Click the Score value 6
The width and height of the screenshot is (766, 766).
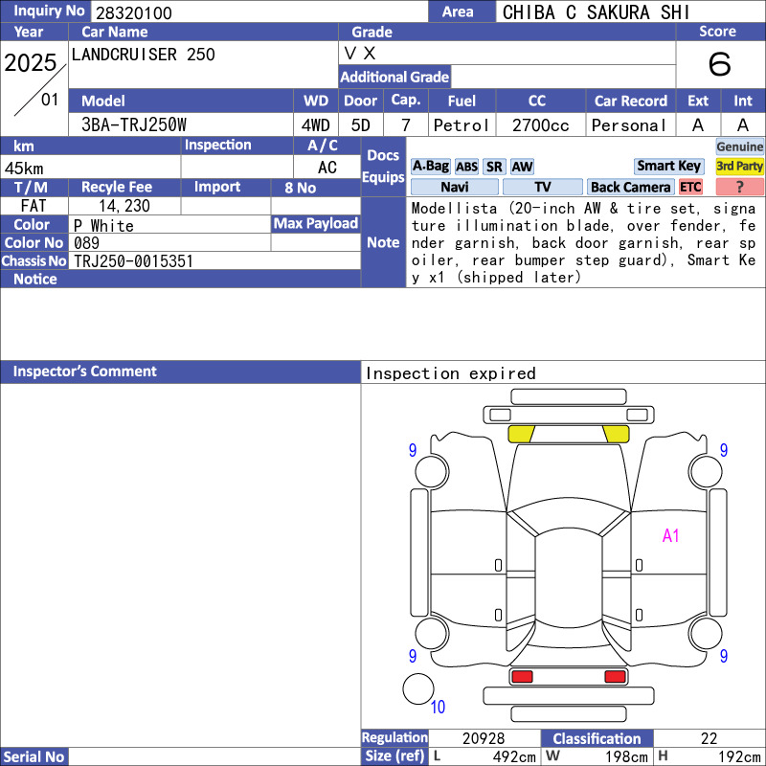719,64
